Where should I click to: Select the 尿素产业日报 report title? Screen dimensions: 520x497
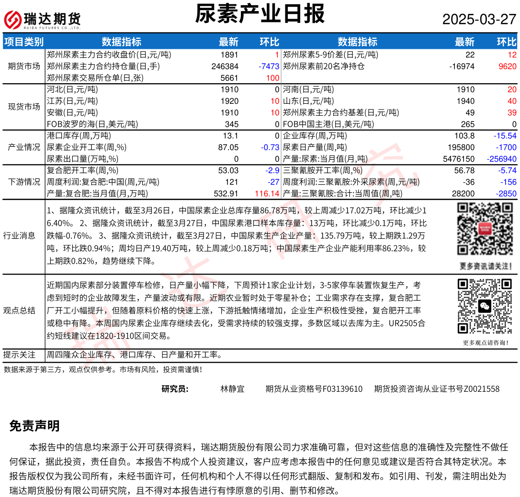click(260, 14)
